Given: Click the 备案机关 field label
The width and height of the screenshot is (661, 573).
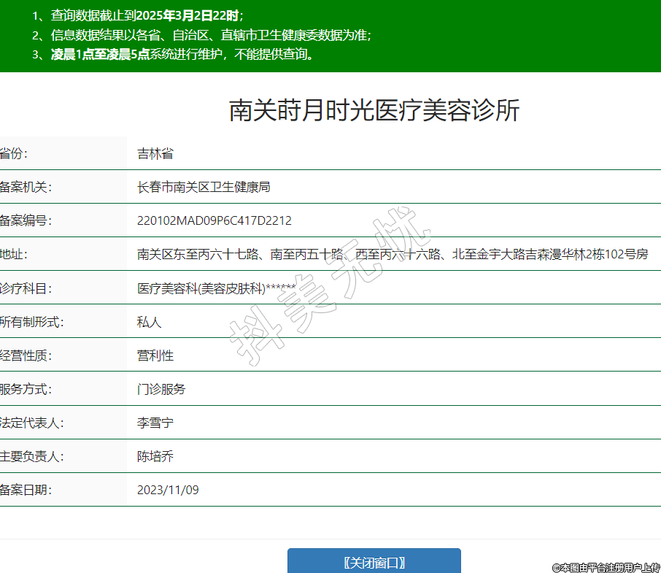Looking at the screenshot, I should pyautogui.click(x=26, y=187).
